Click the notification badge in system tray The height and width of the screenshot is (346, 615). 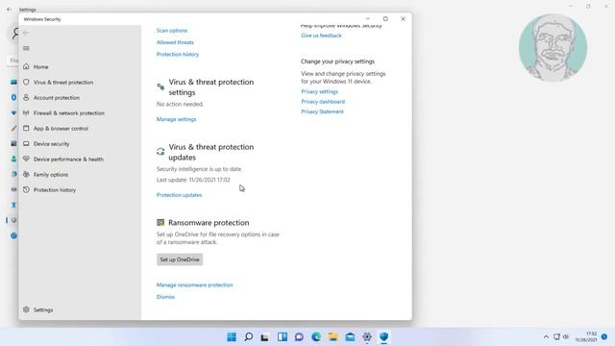point(604,337)
